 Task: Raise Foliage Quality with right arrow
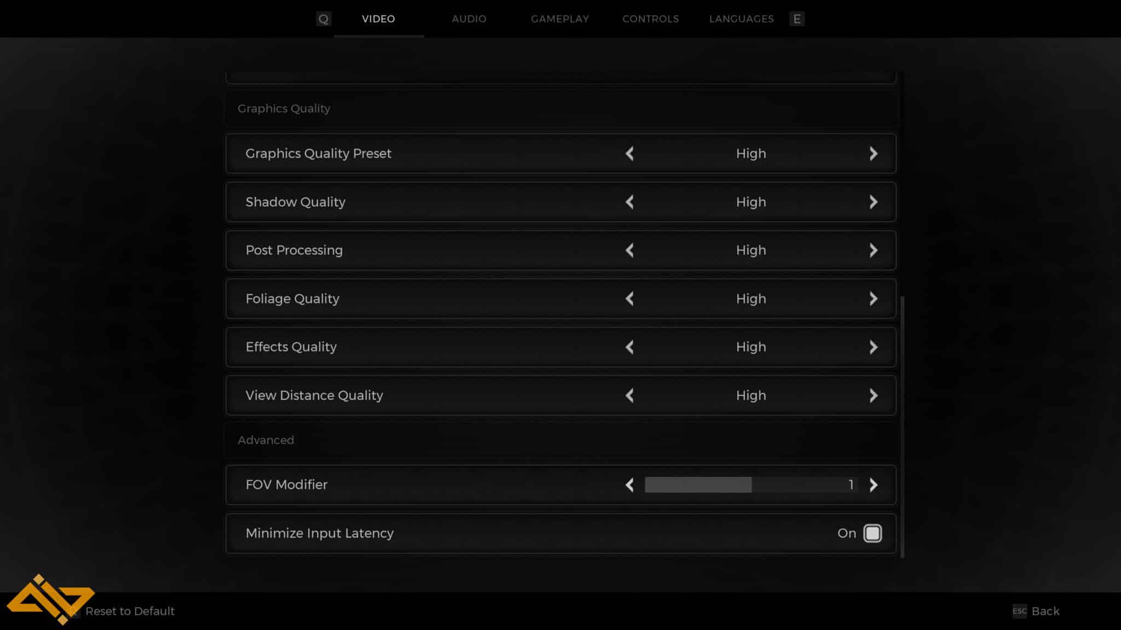click(x=874, y=299)
